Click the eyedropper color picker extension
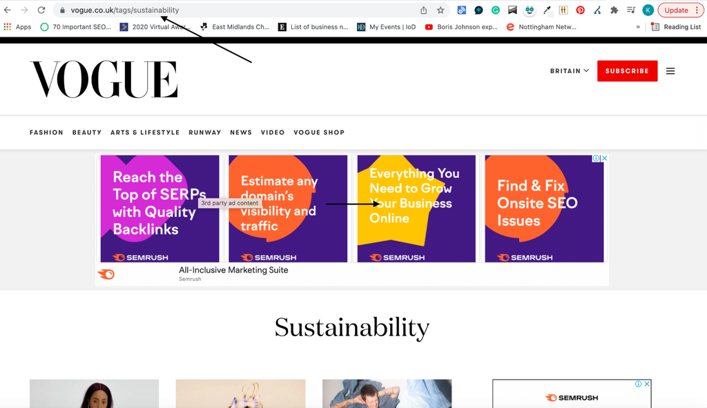Viewport: 707px width, 408px height. pos(547,10)
